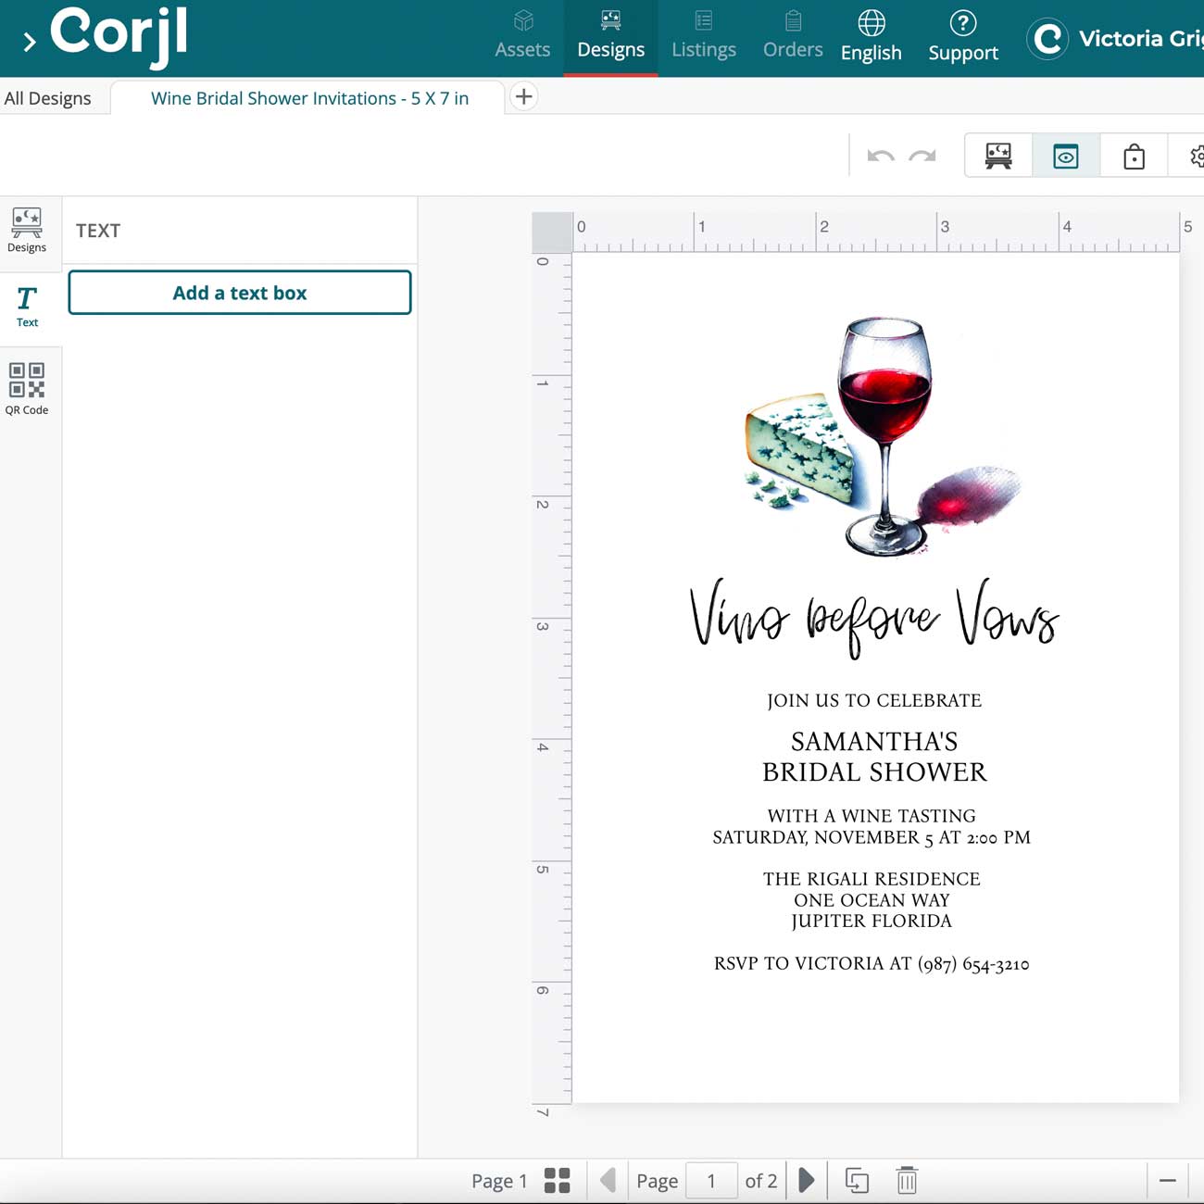Open the Designs sidebar panel
Image resolution: width=1204 pixels, height=1204 pixels.
pos(27,229)
